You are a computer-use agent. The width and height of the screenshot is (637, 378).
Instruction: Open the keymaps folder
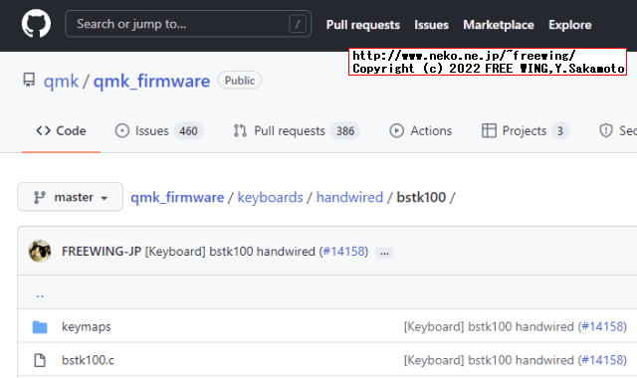(87, 327)
